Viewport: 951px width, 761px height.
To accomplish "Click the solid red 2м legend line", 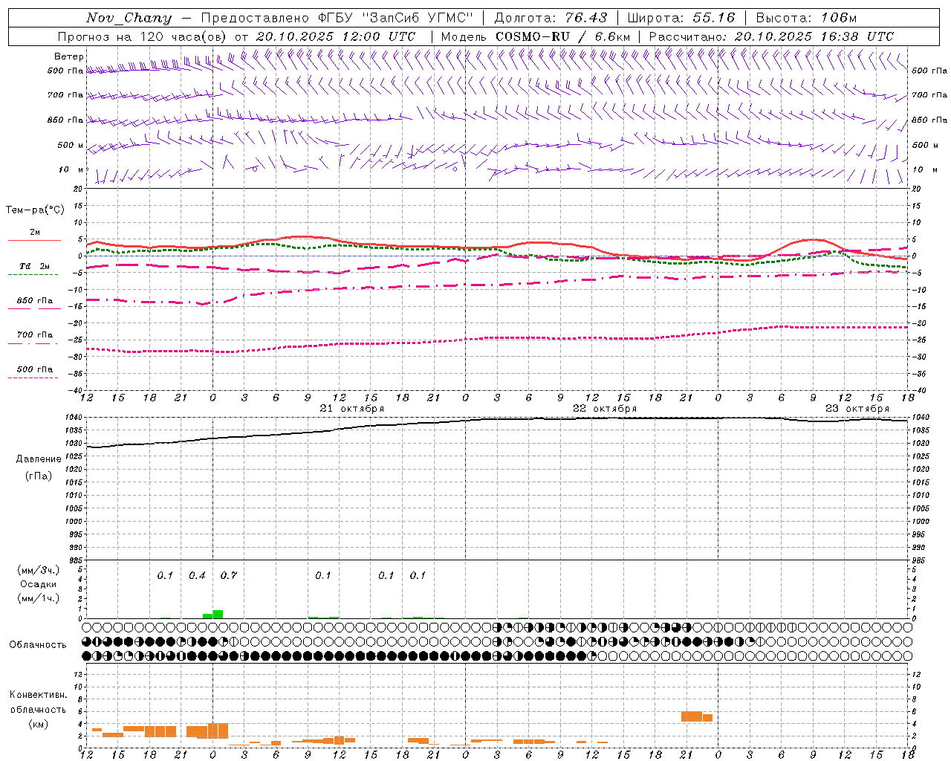I will point(34,241).
